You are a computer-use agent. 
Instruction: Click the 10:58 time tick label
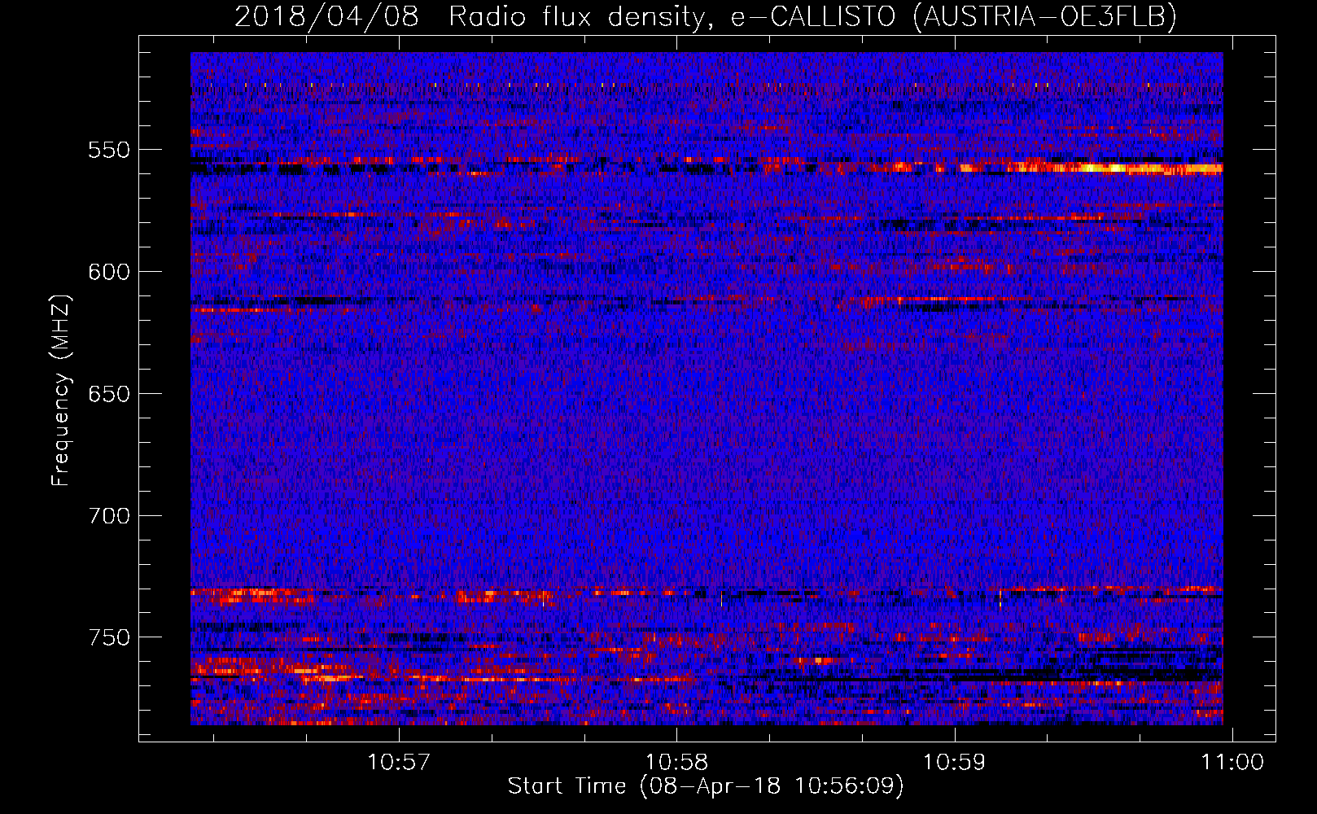click(x=676, y=763)
